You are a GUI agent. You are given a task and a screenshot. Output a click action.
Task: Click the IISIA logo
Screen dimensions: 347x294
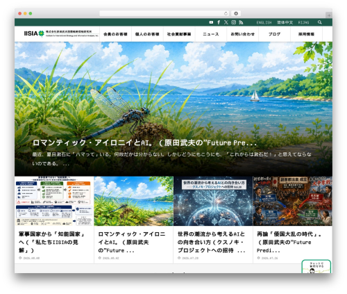34,33
